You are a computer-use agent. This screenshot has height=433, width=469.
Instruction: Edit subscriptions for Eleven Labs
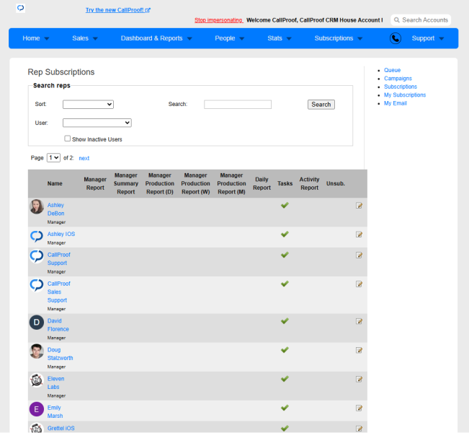(x=359, y=379)
